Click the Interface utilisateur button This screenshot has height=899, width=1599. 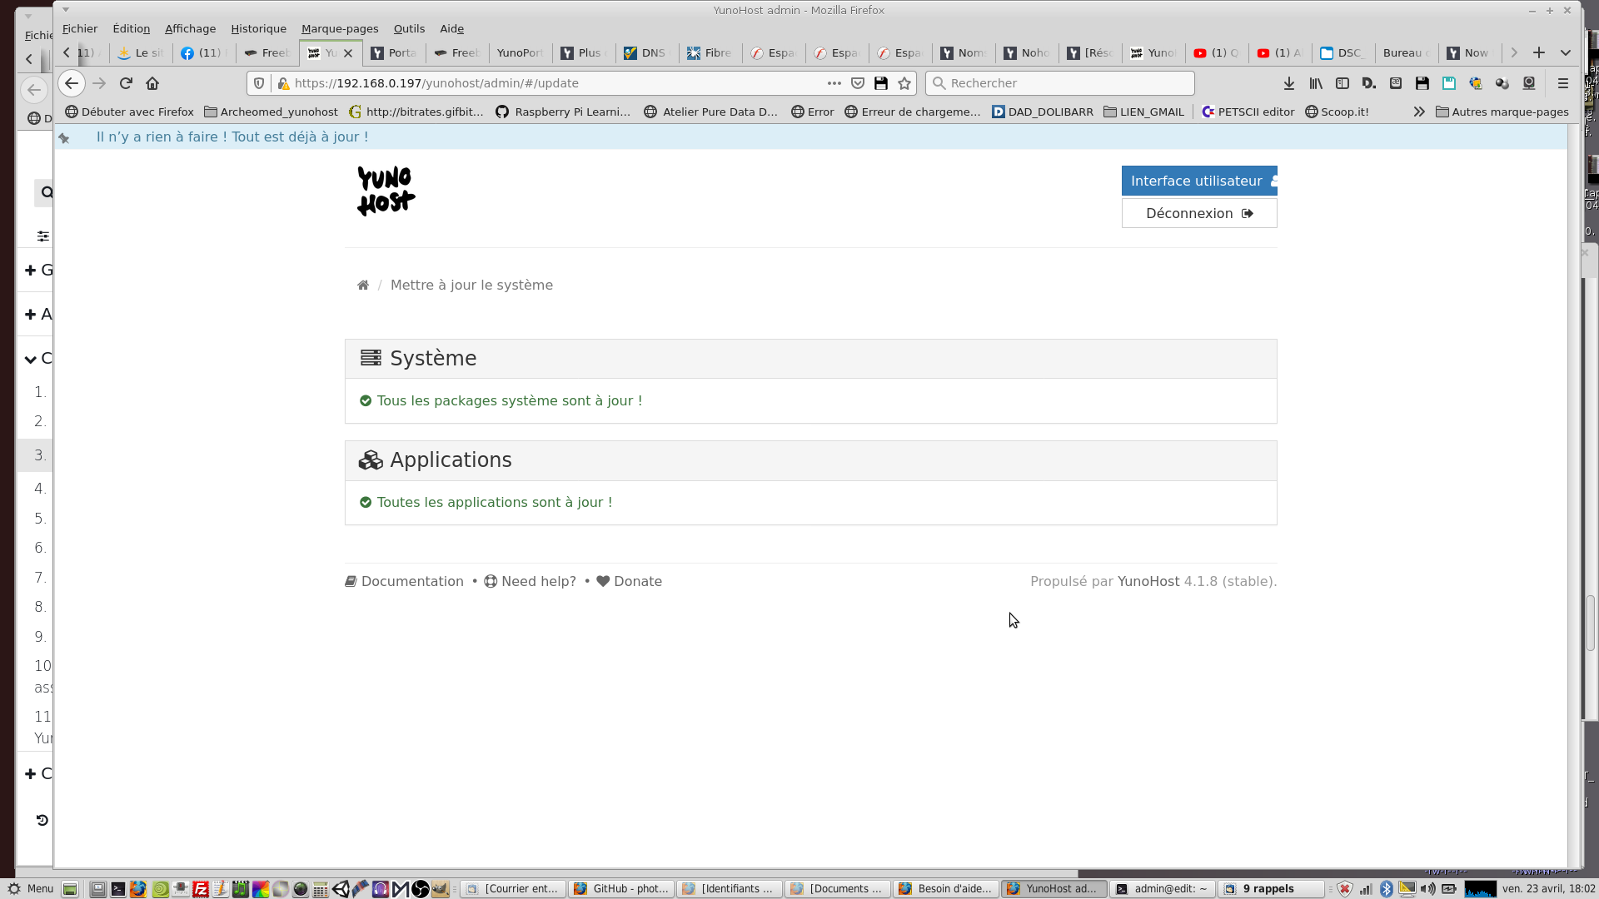click(x=1198, y=181)
